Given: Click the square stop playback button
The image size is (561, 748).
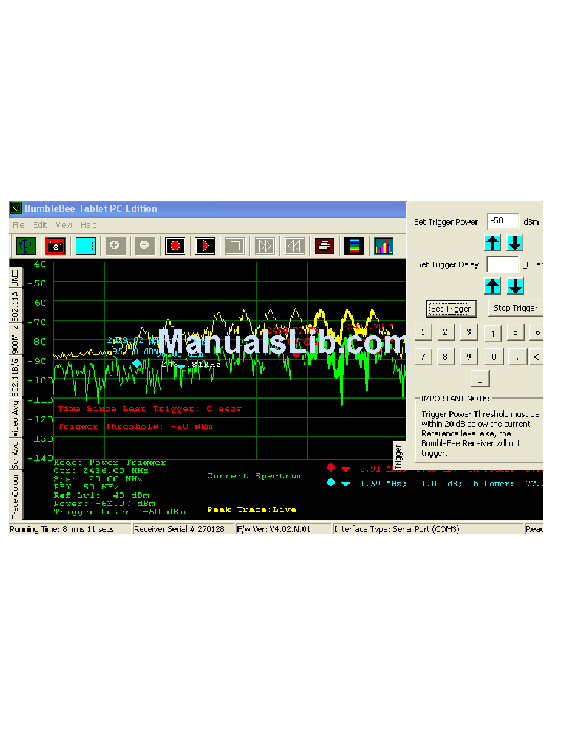Looking at the screenshot, I should (235, 246).
